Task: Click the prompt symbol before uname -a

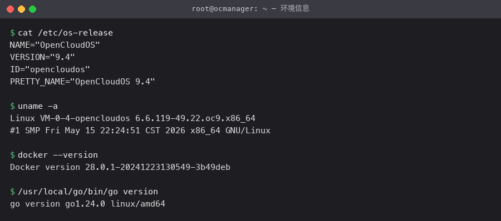Action: (x=12, y=106)
